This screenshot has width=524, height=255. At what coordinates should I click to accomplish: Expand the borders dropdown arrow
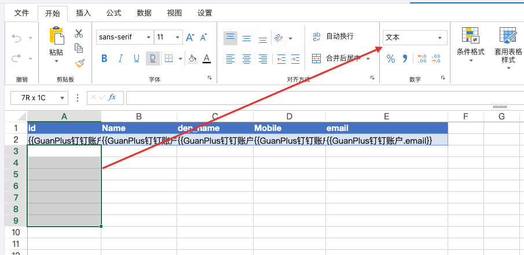coord(181,59)
